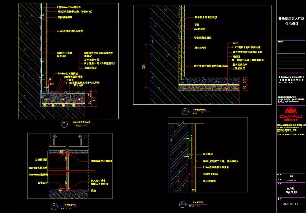
Task: Click the "自攻螺丝" label
Action: coord(208,154)
